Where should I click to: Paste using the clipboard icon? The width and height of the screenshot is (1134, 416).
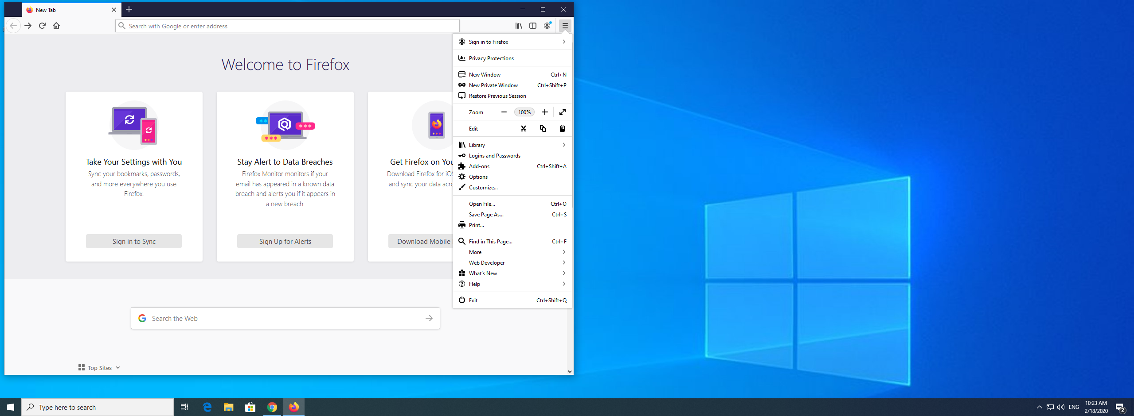pos(562,128)
